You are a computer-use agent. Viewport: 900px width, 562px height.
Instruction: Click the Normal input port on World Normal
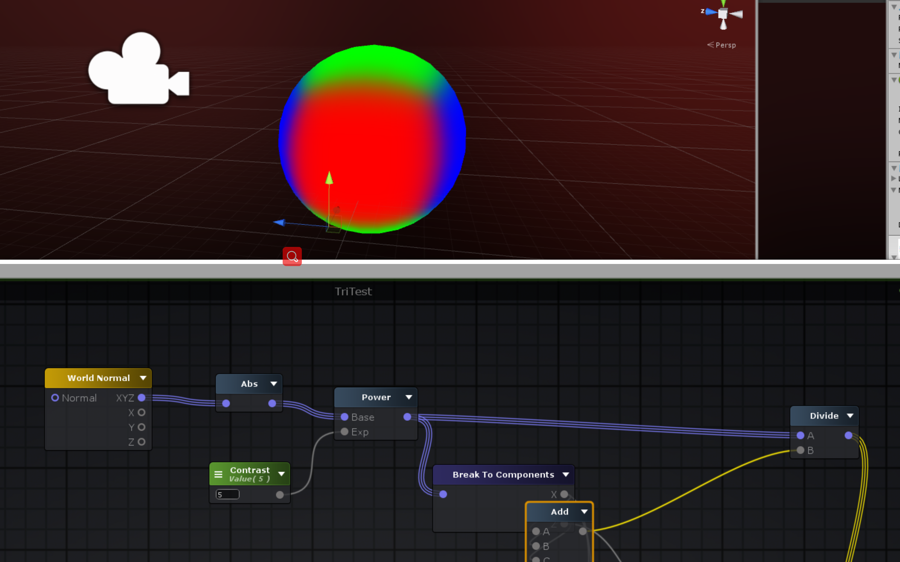coord(55,398)
